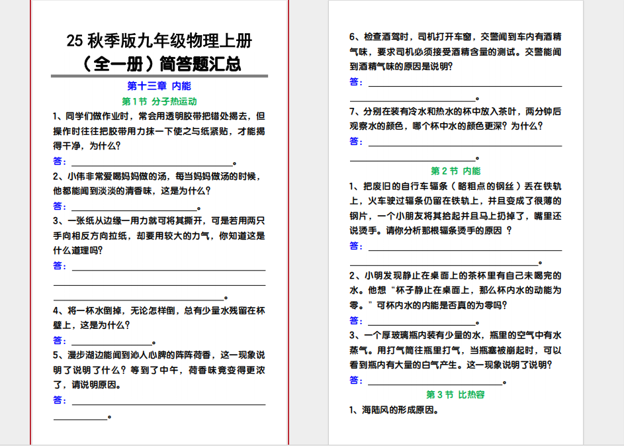This screenshot has width=624, height=446.
Task: Click first answer line under the drunk driving question
Action: click(x=465, y=83)
